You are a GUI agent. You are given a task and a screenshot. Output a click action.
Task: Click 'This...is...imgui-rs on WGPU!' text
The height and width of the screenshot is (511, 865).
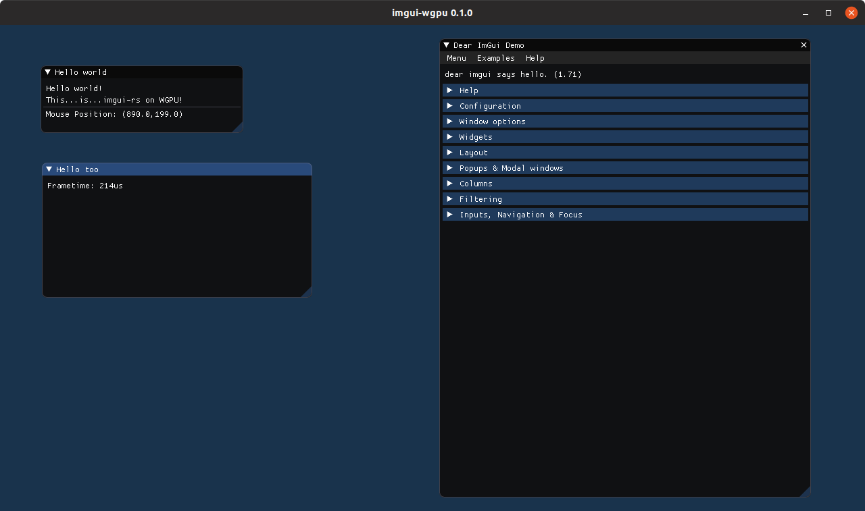[x=114, y=100]
